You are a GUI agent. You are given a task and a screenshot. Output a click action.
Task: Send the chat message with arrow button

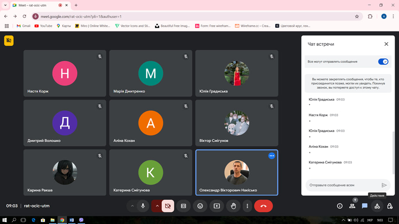click(384, 185)
